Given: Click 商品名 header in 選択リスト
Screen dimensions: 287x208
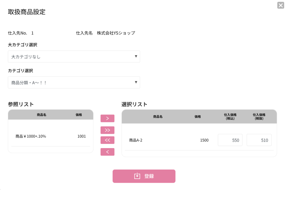Looking at the screenshot, I should [158, 117].
